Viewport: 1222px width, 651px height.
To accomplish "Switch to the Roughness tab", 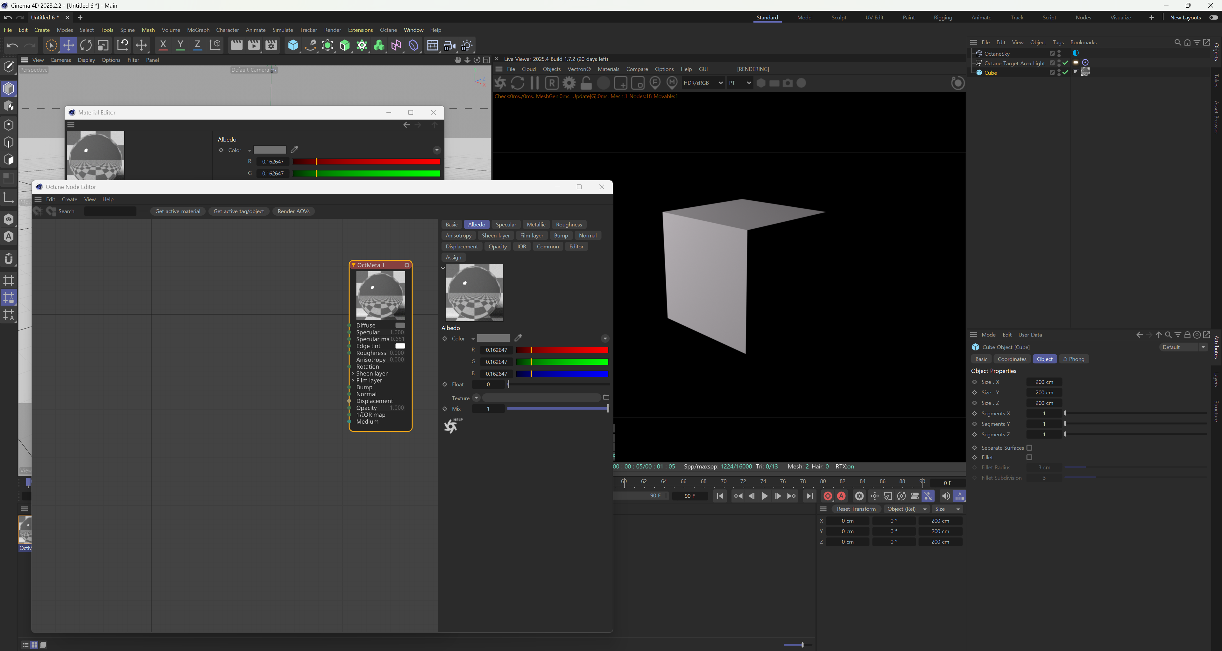I will pos(568,225).
